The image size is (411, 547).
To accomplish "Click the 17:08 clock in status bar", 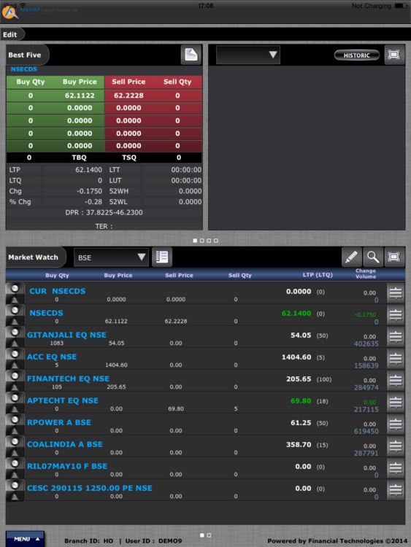I will click(x=205, y=6).
